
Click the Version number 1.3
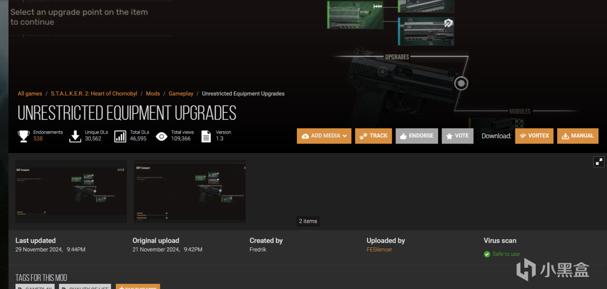point(220,139)
